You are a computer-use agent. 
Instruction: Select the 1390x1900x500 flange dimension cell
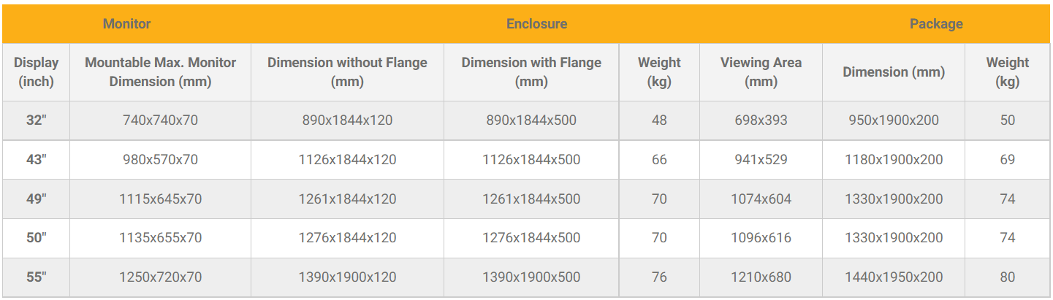(x=531, y=277)
